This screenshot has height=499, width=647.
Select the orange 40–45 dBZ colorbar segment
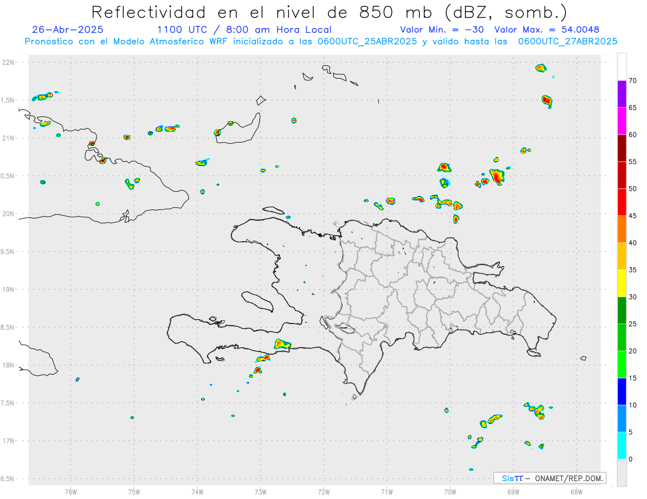(x=622, y=229)
